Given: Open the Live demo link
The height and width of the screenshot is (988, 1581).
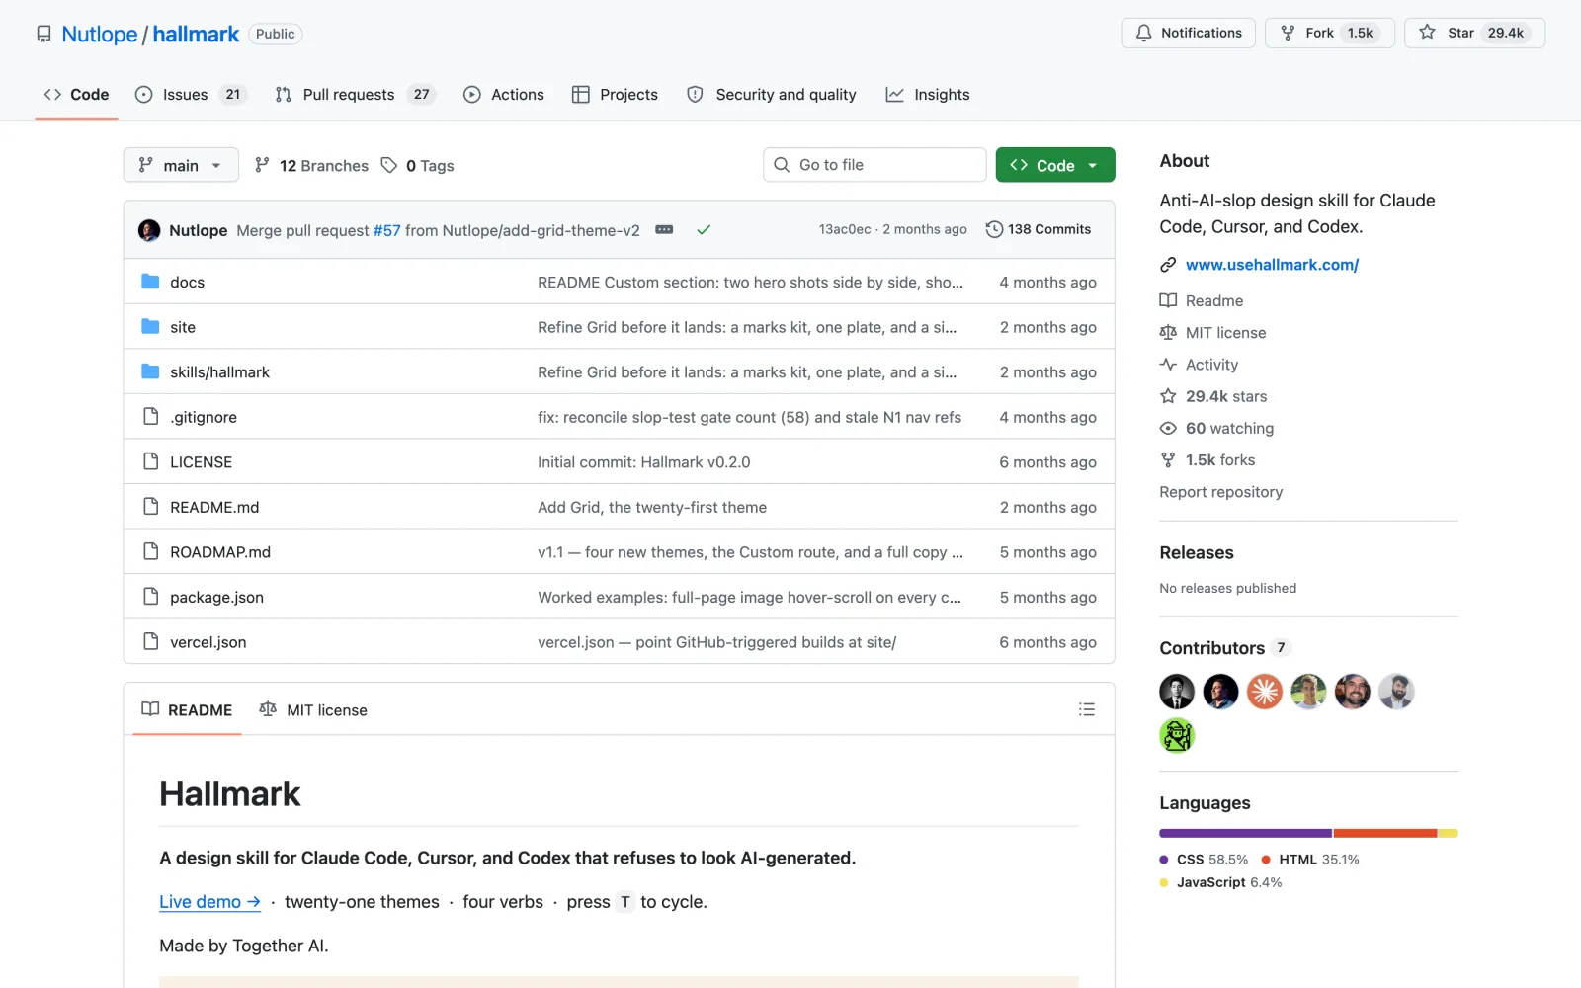Looking at the screenshot, I should [x=209, y=902].
